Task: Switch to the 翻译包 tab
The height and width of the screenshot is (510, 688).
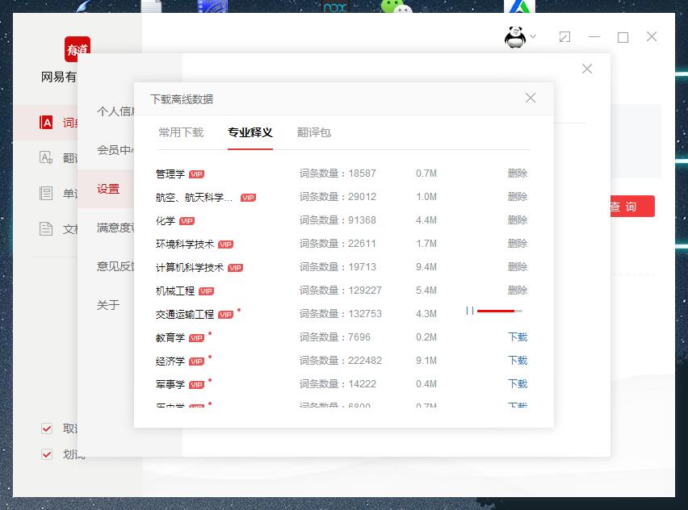Action: tap(314, 132)
